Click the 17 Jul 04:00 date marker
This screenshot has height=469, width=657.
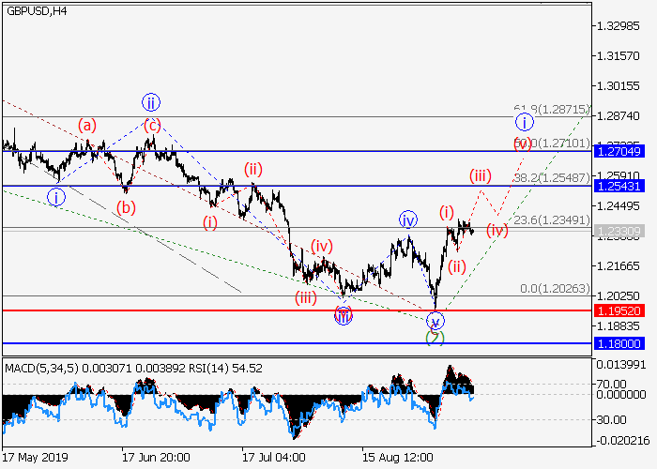273,457
